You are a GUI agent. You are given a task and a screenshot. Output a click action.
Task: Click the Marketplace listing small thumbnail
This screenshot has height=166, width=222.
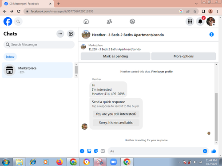(x=83, y=47)
